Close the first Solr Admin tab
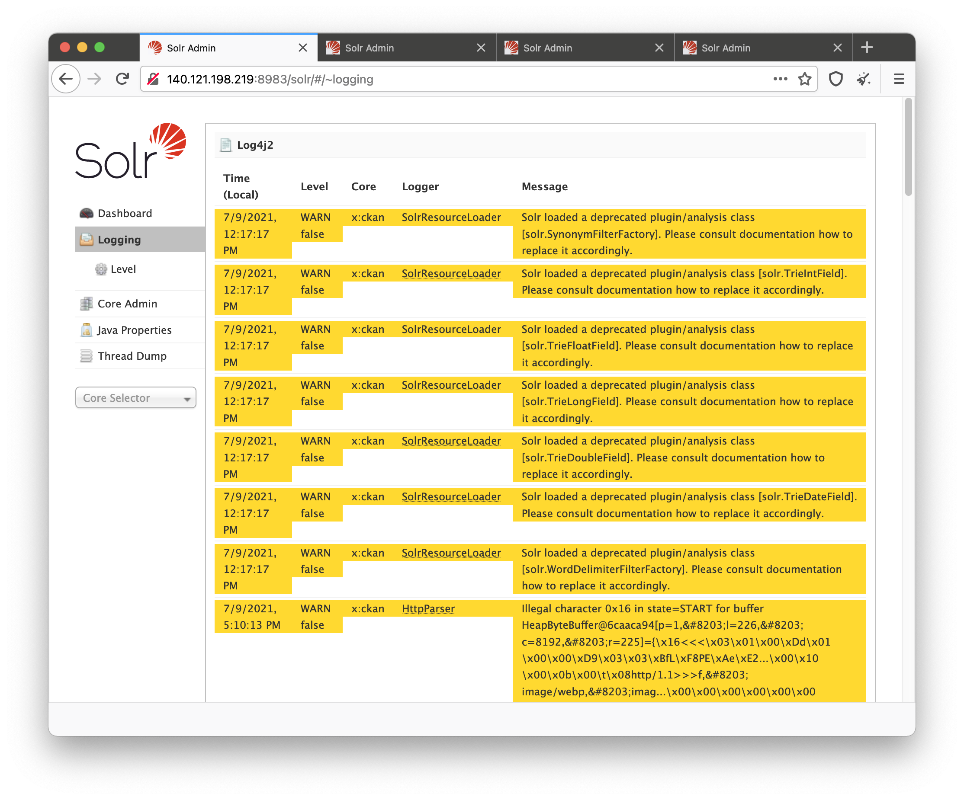Viewport: 964px width, 800px height. pos(302,48)
